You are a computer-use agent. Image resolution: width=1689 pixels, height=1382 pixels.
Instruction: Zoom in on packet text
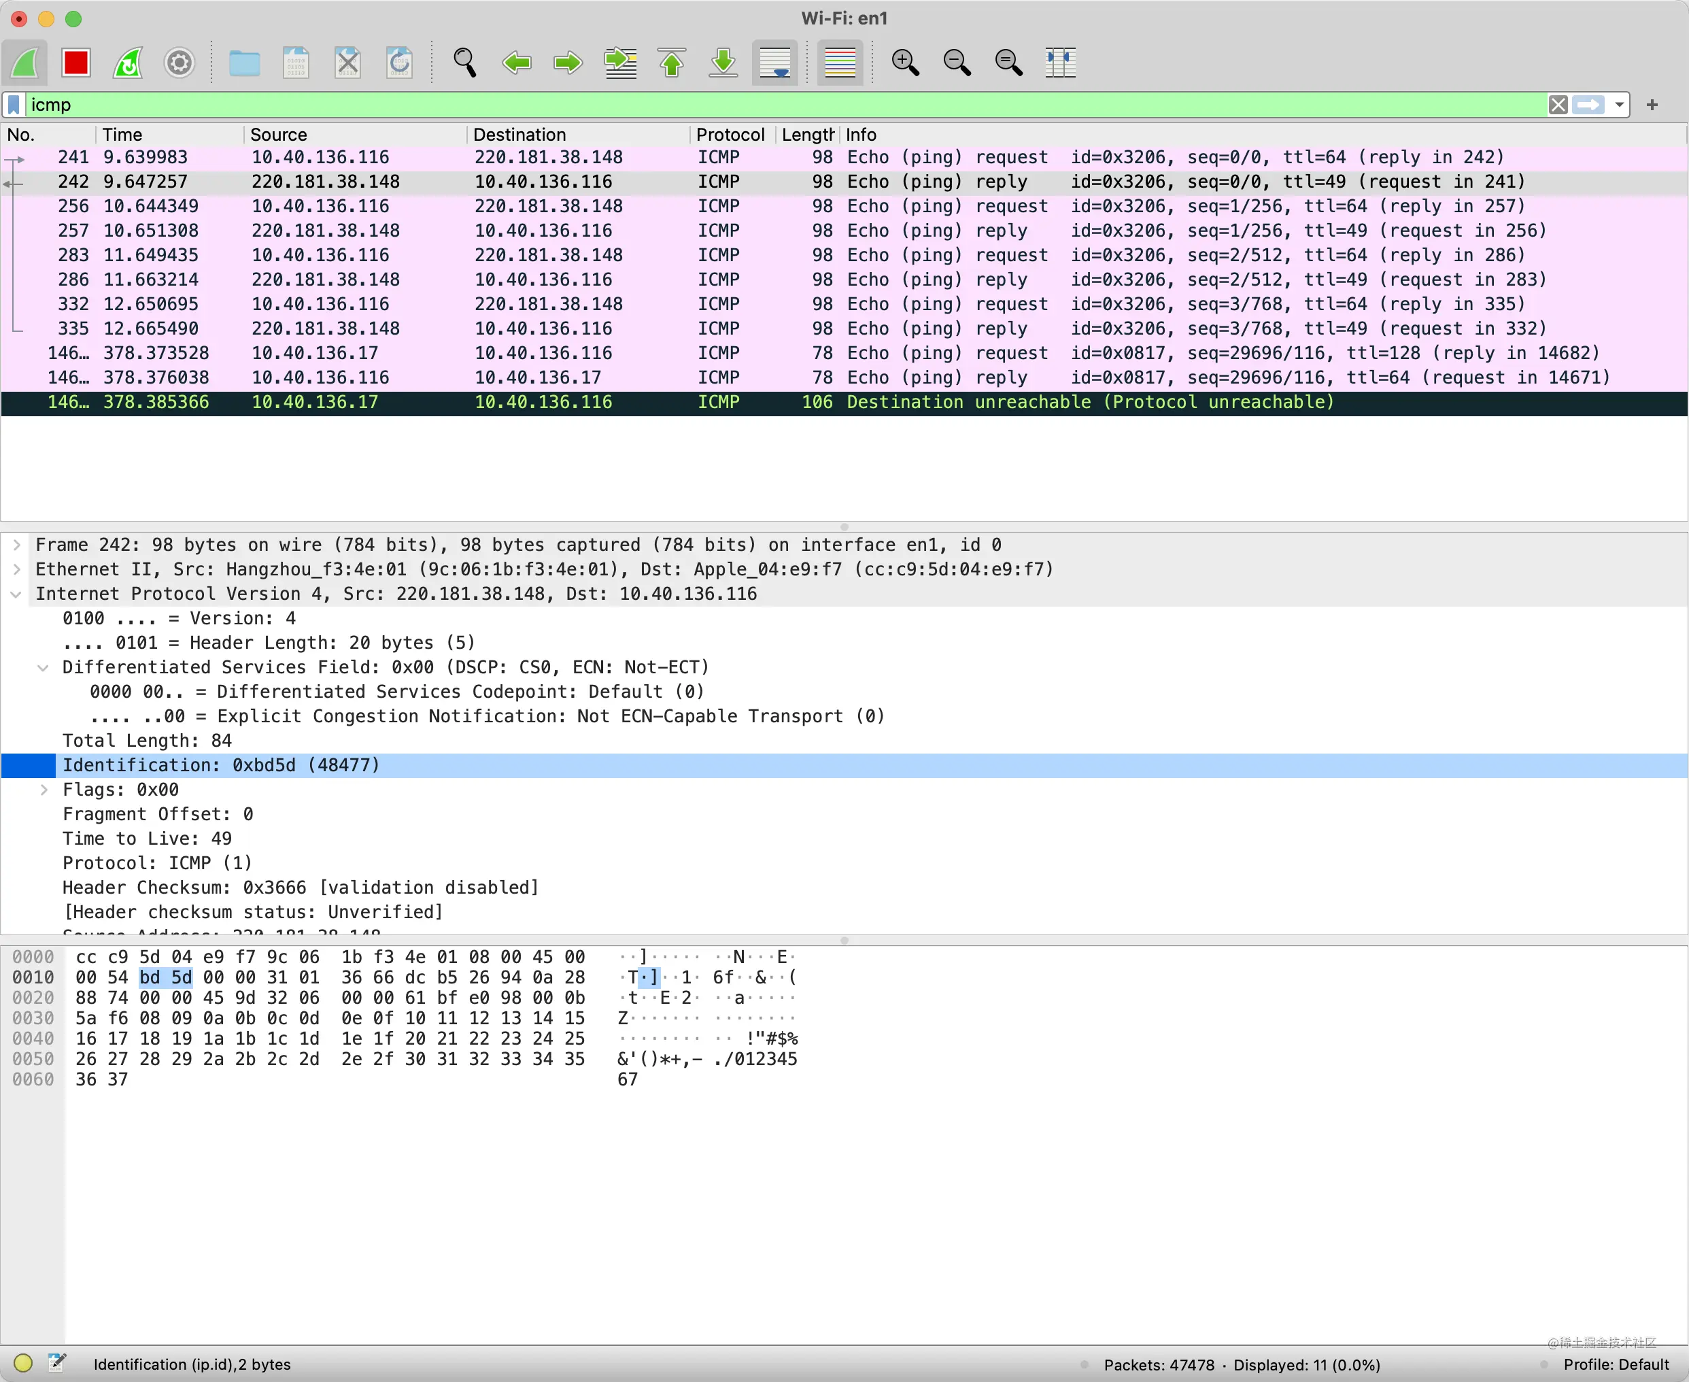point(905,62)
